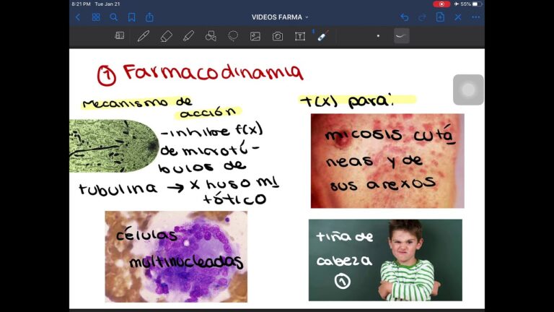Choose the Shapes tool
Image resolution: width=554 pixels, height=312 pixels.
tap(211, 36)
